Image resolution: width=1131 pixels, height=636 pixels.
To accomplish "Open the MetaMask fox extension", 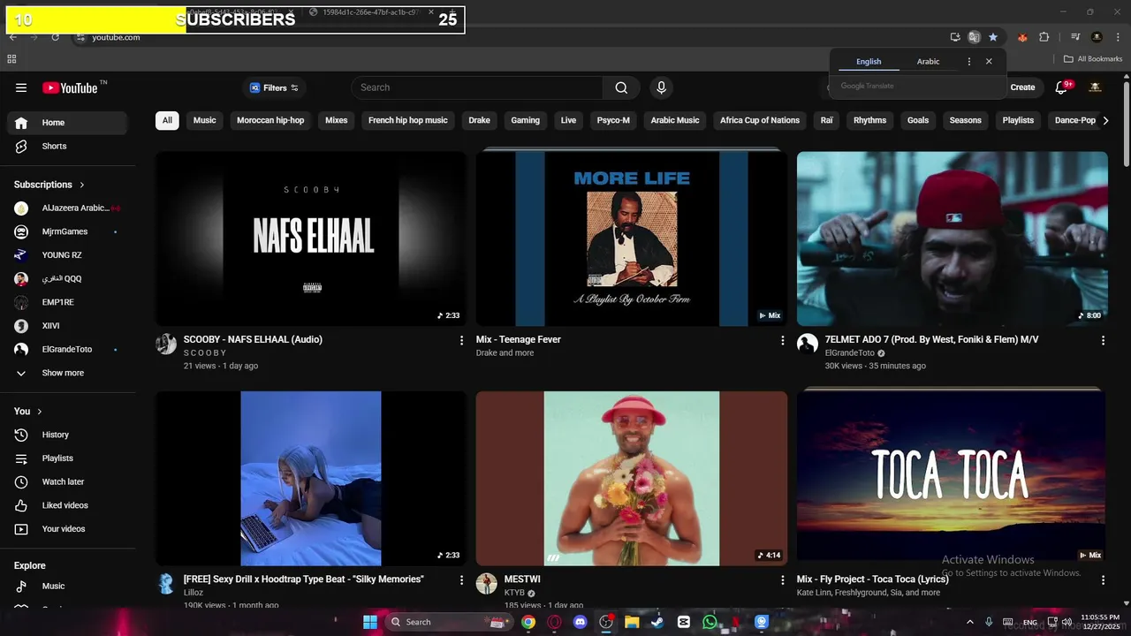I will pyautogui.click(x=1023, y=37).
